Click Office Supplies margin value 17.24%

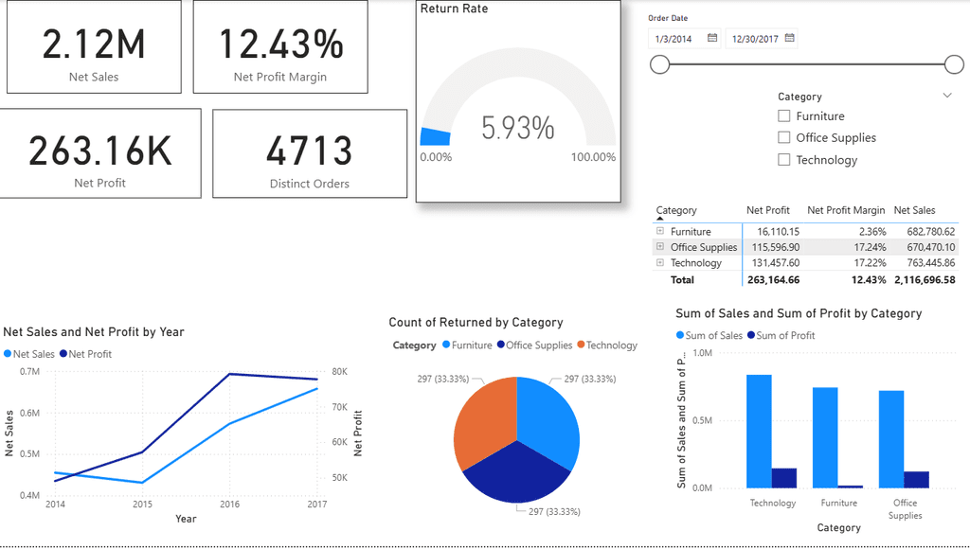870,247
